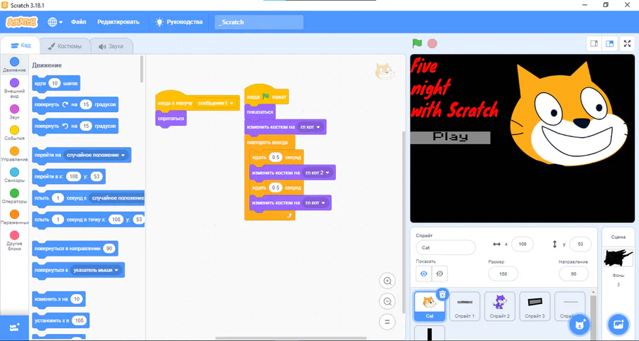Open the add extension button
639x341 pixels.
[x=14, y=327]
